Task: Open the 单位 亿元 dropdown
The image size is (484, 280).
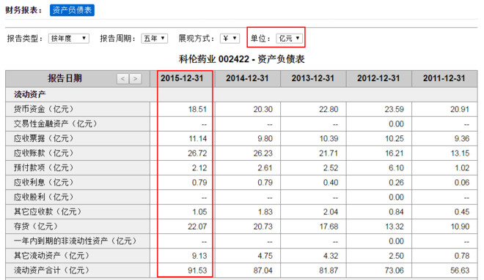Action: click(289, 39)
